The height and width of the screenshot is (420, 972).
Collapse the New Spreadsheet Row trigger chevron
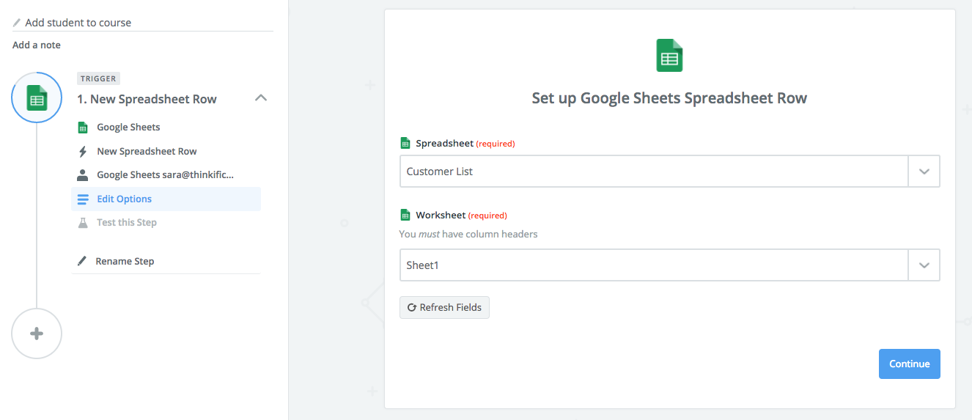click(260, 97)
